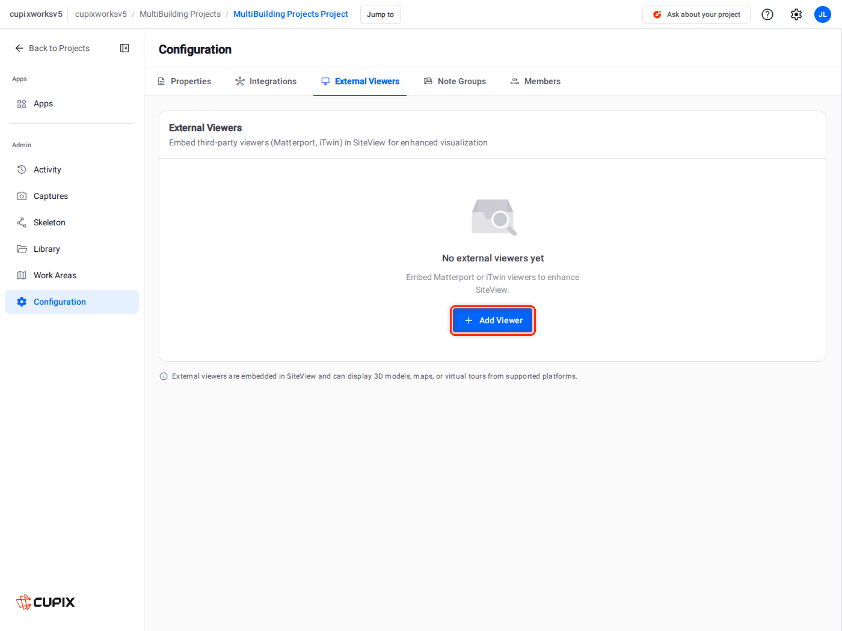Go to Skeleton in the sidebar
Image resolution: width=842 pixels, height=631 pixels.
(72, 222)
